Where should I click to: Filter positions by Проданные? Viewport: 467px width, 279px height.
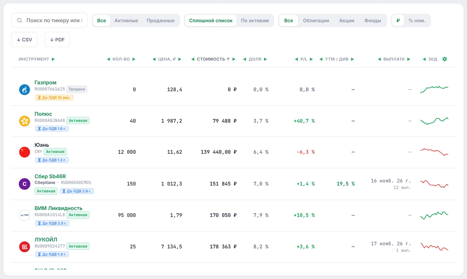pyautogui.click(x=161, y=20)
